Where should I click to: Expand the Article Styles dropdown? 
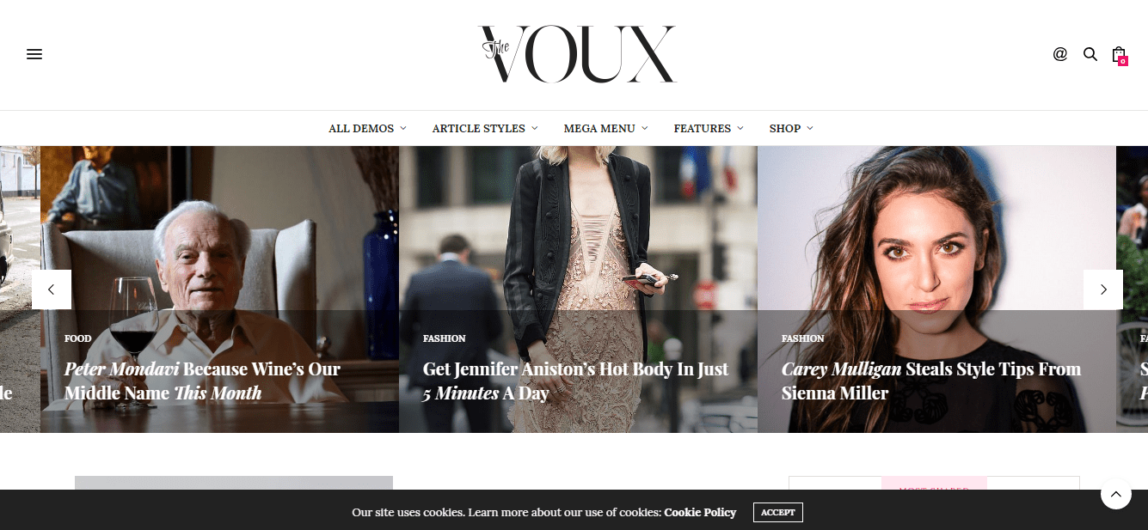tap(485, 129)
